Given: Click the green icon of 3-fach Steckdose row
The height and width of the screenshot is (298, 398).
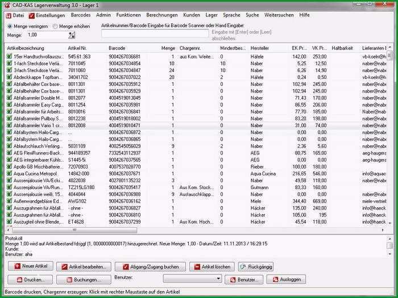Looking at the screenshot, I should pyautogui.click(x=9, y=70).
